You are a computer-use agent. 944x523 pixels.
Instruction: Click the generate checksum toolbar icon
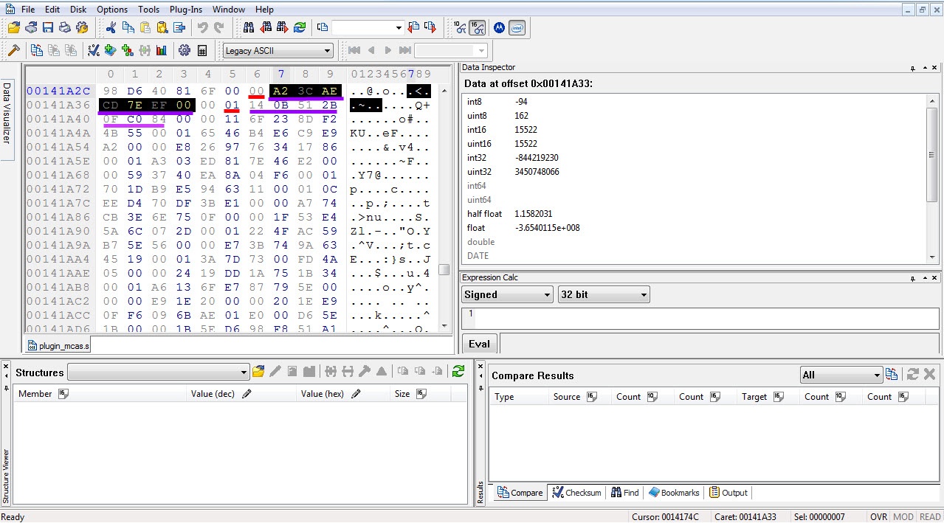93,51
